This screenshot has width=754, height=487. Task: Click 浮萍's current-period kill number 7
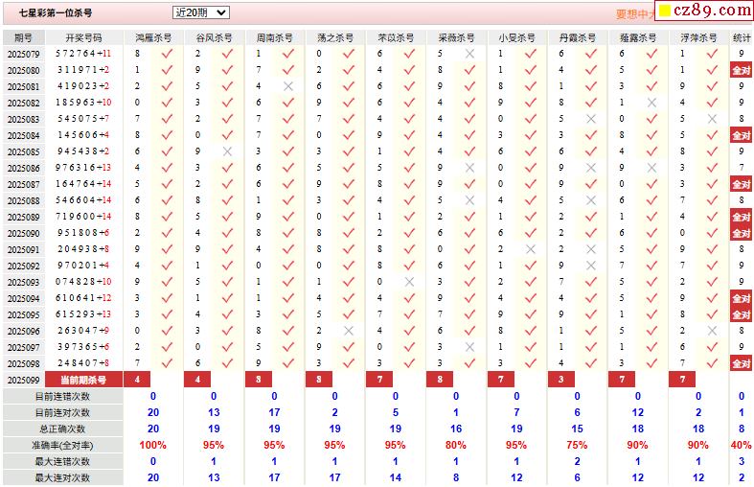pyautogui.click(x=682, y=380)
